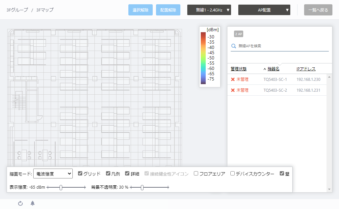The width and height of the screenshot is (339, 209).
Task: Enable the フロアエリア checkbox
Action: 196,174
